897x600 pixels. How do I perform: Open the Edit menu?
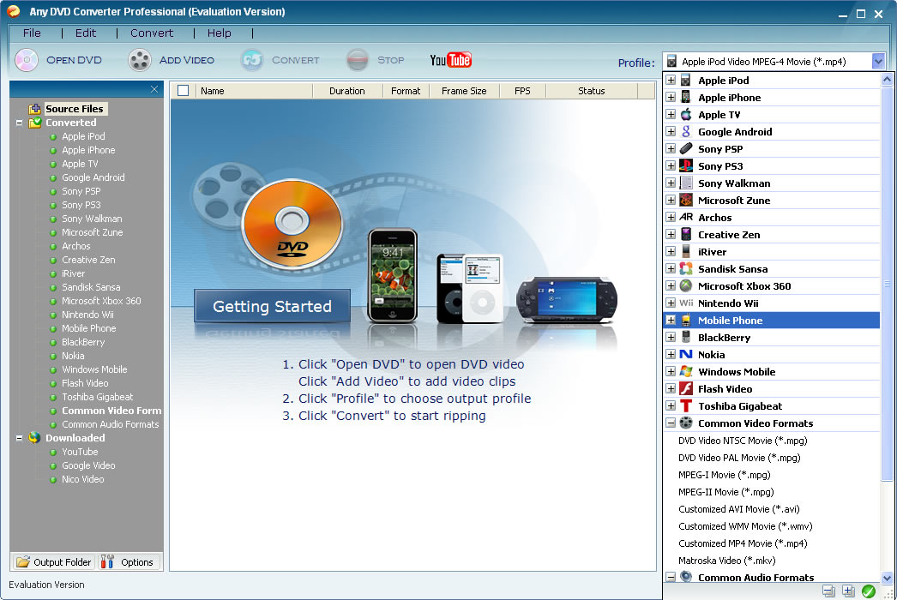tap(86, 33)
